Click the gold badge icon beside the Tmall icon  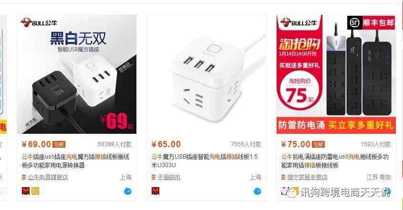[35, 191]
